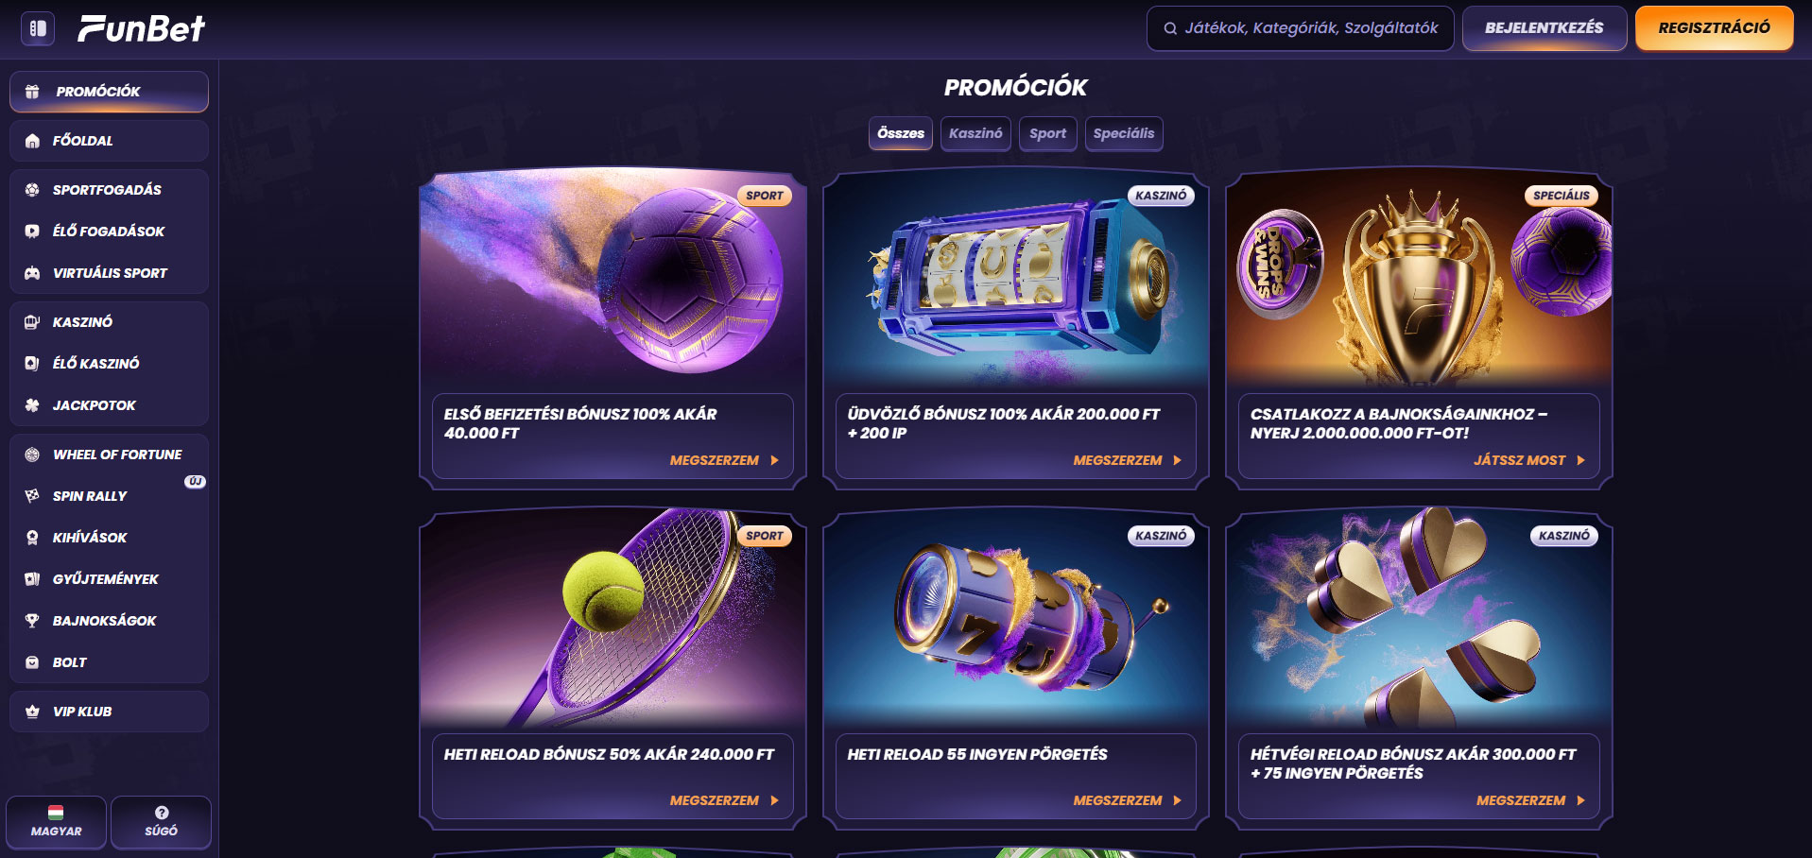Open the tennis racket Heti Reload promo image

pos(613,619)
